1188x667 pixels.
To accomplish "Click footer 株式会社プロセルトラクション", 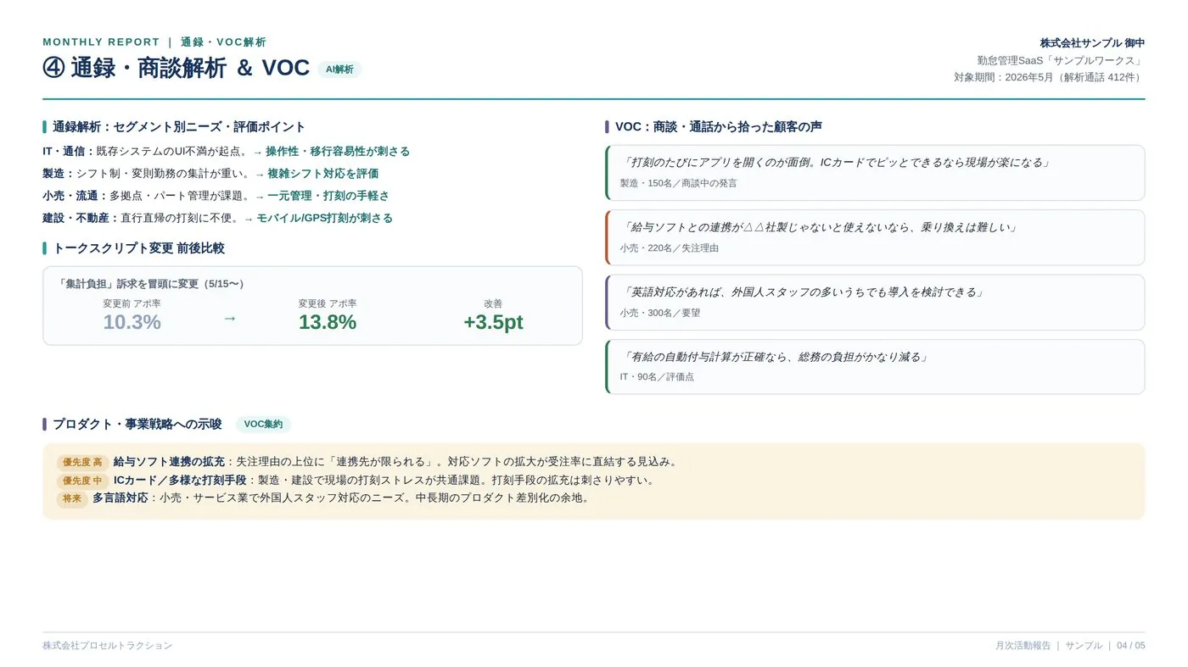I will point(107,646).
